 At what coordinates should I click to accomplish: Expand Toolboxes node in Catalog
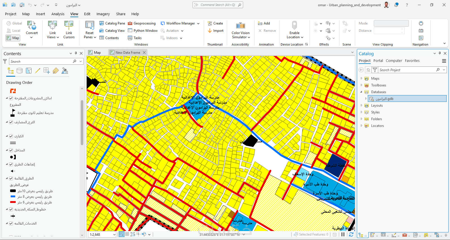(361, 85)
